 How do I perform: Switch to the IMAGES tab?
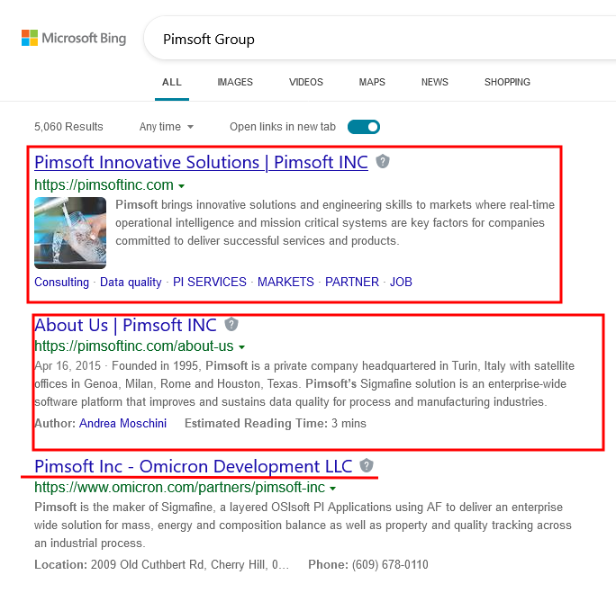235,82
